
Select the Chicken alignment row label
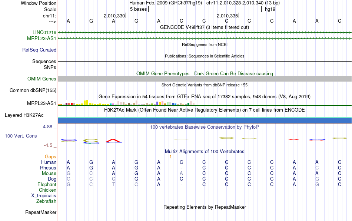pos(47,190)
